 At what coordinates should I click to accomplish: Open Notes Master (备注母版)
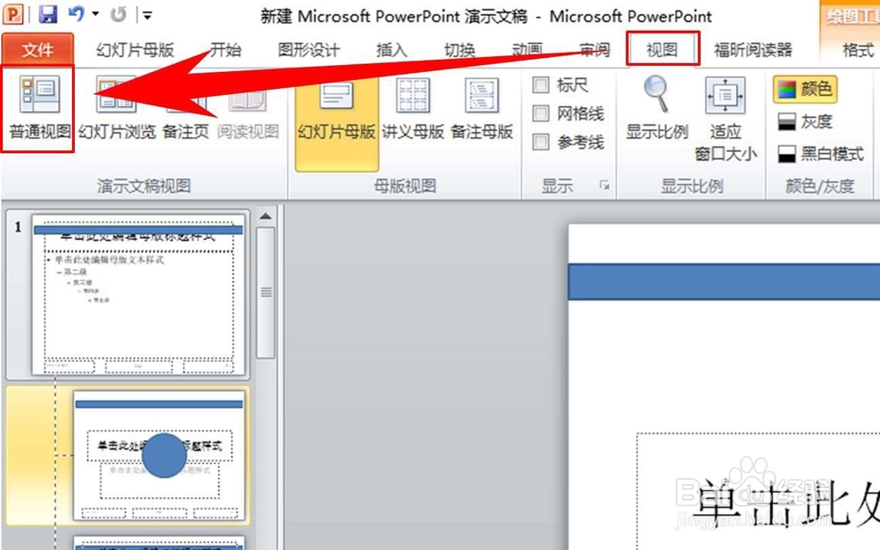point(481,109)
